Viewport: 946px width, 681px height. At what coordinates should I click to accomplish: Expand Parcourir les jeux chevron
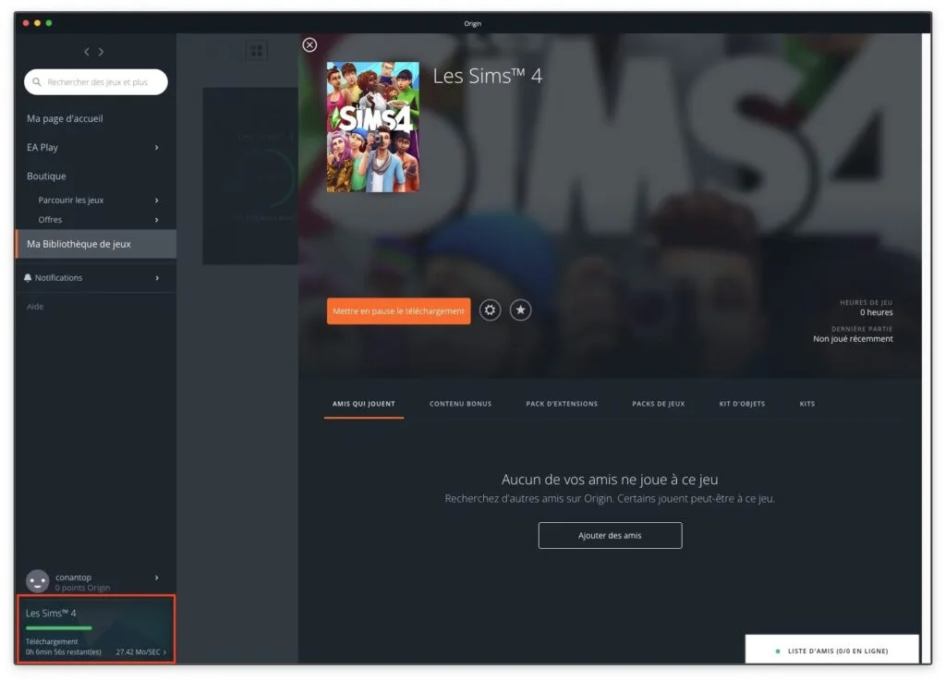click(157, 201)
